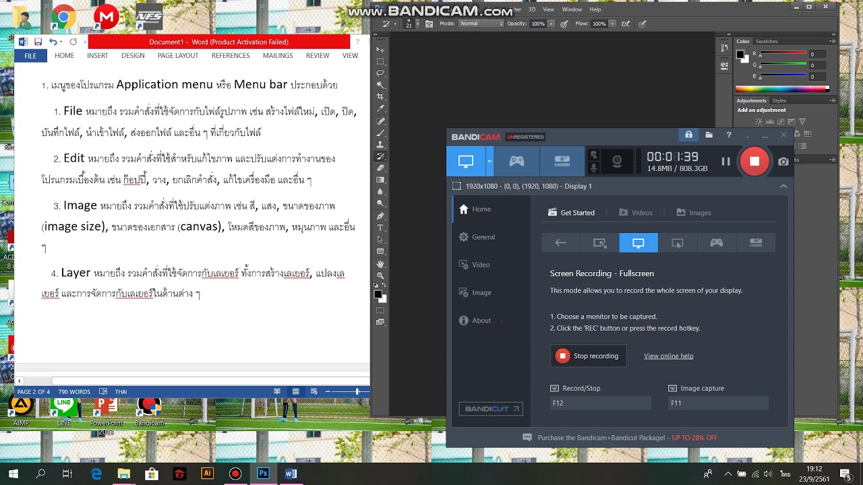Image resolution: width=863 pixels, height=485 pixels.
Task: Switch foreground and background colors arrow
Action: [385, 286]
